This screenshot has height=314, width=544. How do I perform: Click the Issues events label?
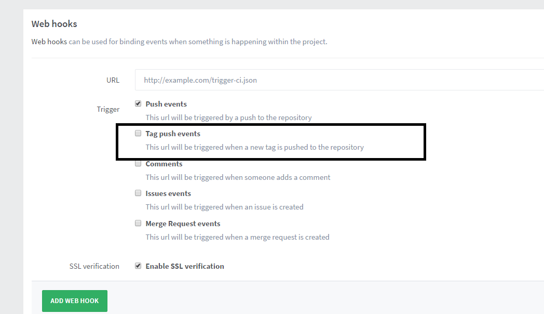click(x=167, y=193)
